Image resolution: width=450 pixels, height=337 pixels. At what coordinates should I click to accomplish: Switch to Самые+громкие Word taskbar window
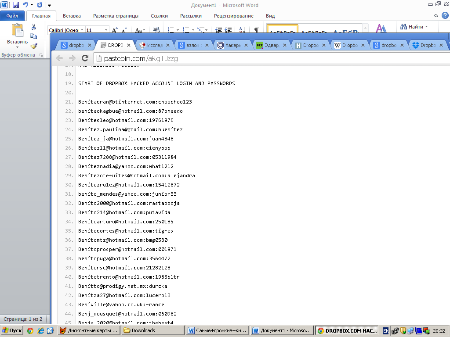pos(218,331)
